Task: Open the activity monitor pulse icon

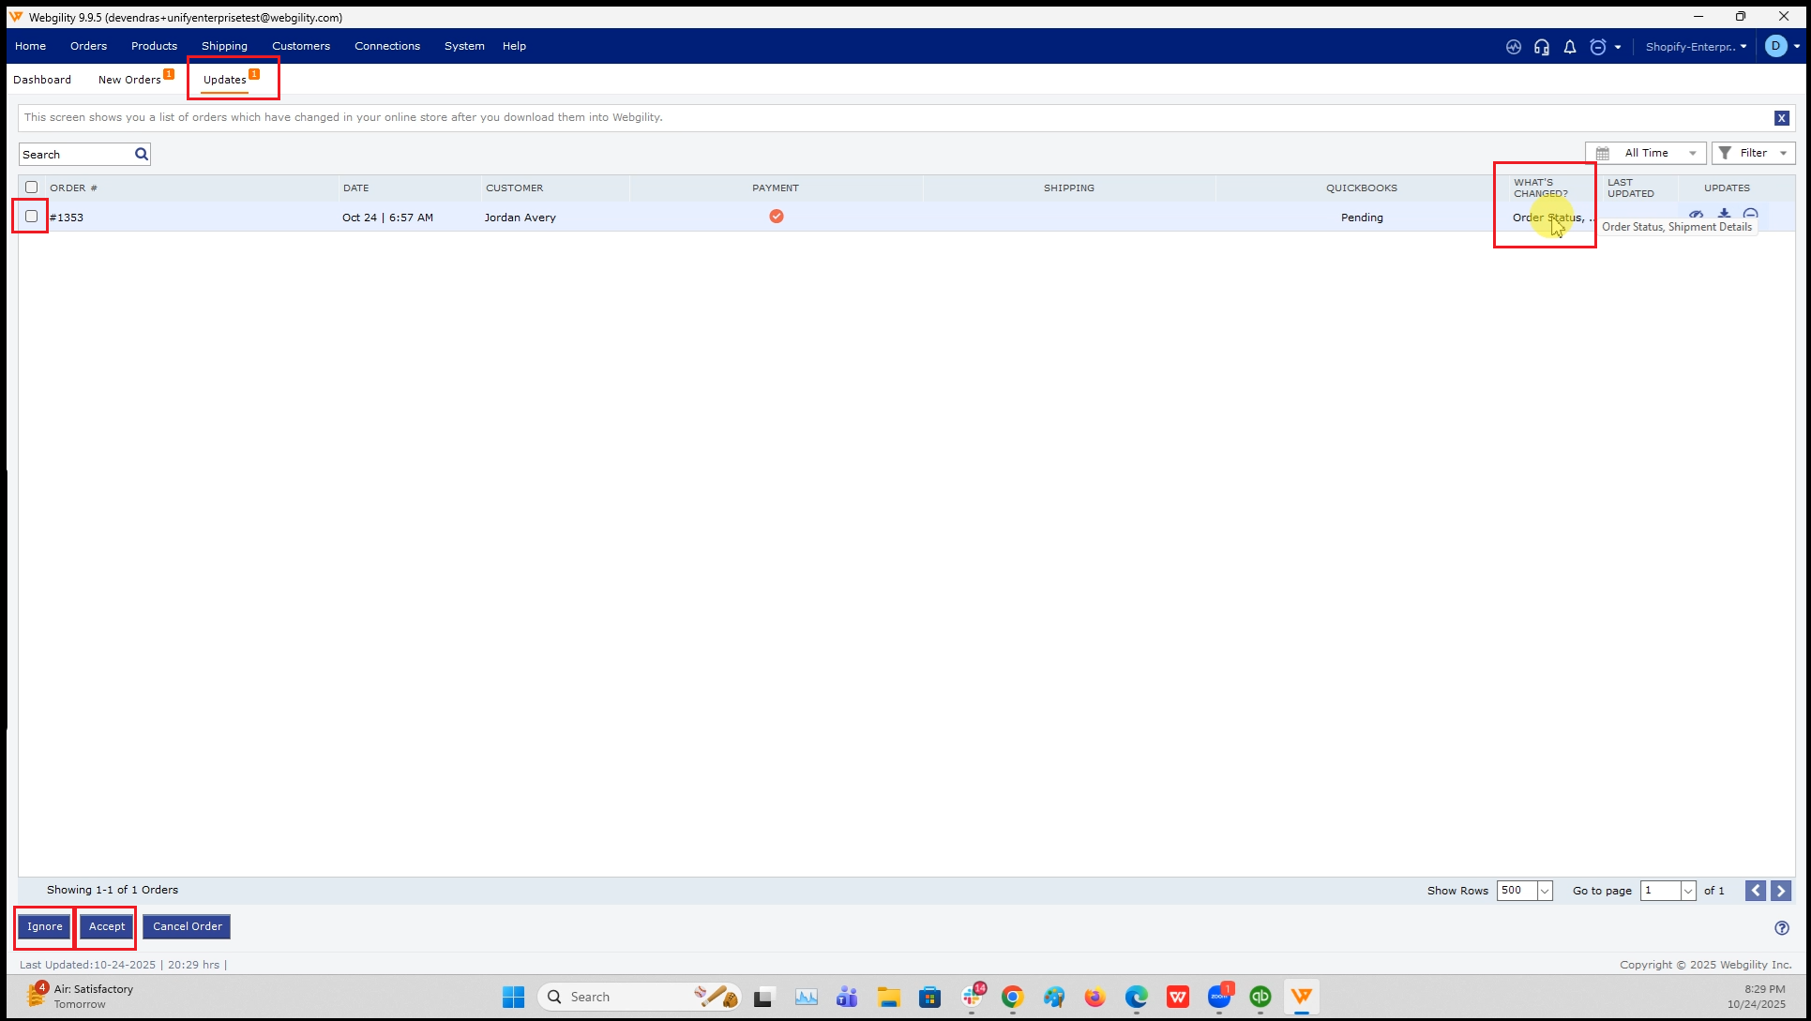Action: coord(1513,47)
